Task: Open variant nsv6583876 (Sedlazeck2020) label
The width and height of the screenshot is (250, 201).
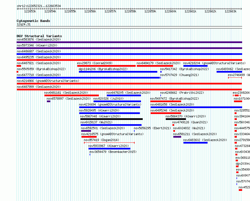Action: pyautogui.click(x=39, y=39)
